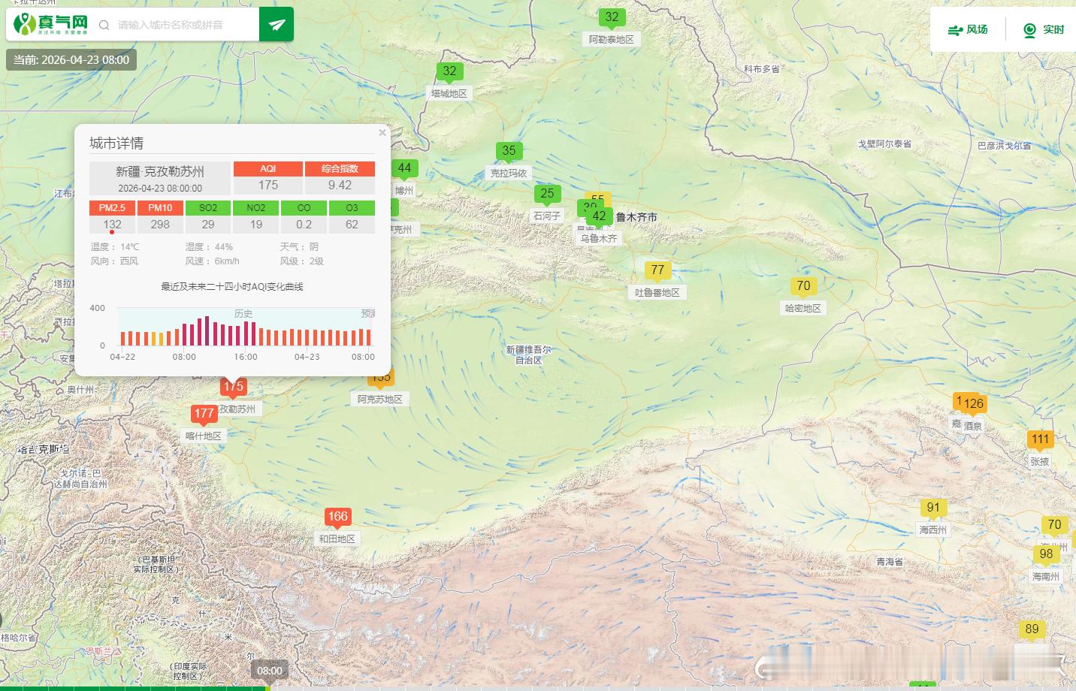Switch to 实时 real-time view

point(1044,30)
